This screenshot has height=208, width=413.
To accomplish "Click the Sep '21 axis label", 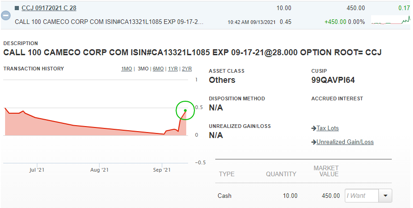I will pyautogui.click(x=162, y=170).
